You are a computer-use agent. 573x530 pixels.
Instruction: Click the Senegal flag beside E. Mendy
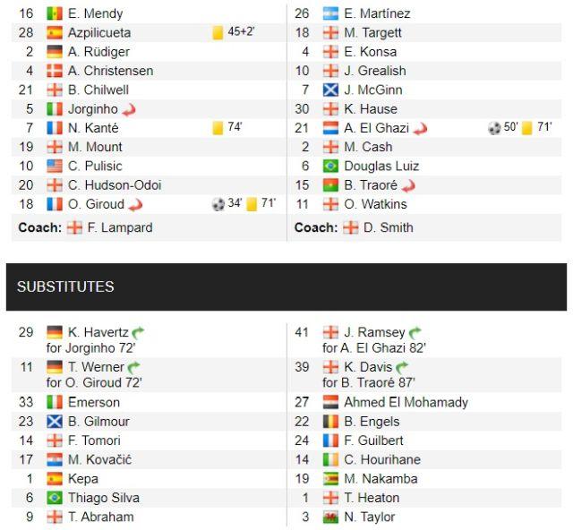tap(55, 13)
